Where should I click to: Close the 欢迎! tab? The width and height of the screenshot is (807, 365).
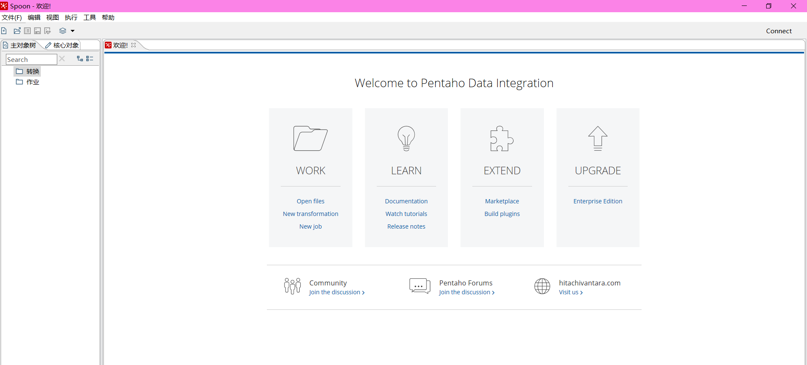coord(133,45)
